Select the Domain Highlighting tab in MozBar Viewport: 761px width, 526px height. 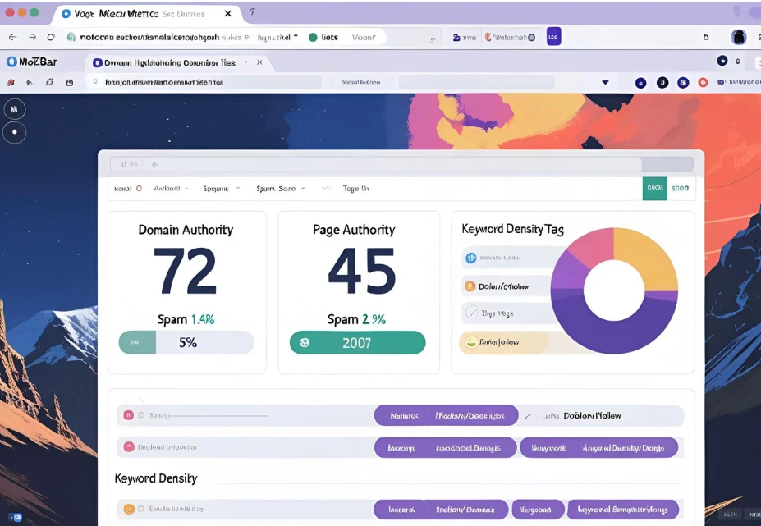170,62
